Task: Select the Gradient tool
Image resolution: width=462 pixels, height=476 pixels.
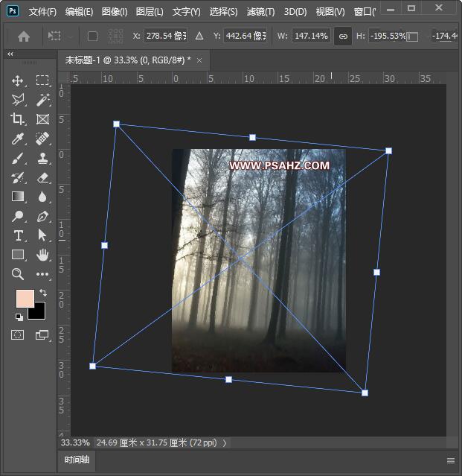Action: tap(18, 197)
